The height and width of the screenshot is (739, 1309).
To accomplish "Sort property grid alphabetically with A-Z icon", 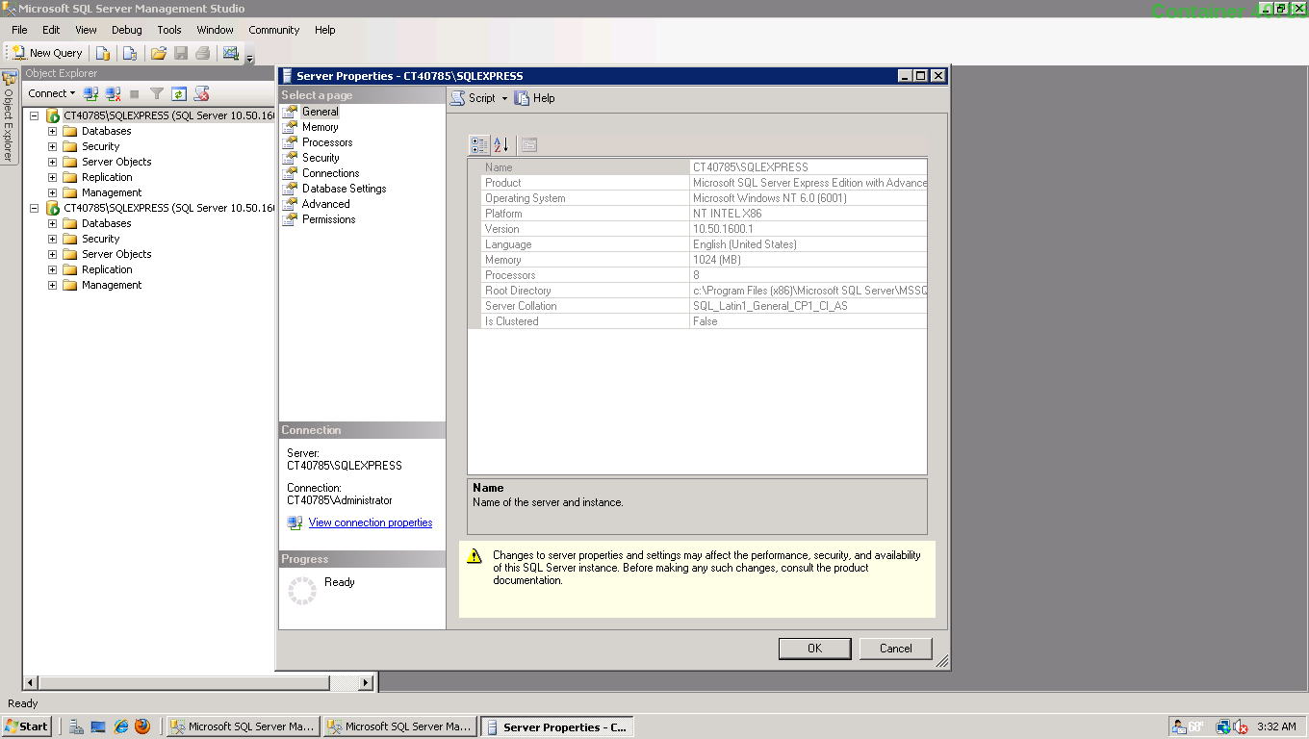I will [x=500, y=145].
